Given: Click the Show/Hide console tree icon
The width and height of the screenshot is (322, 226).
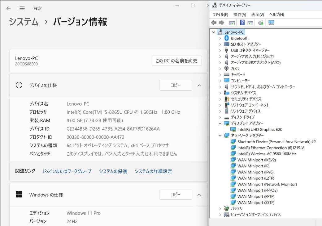Looking at the screenshot, I should coord(232,22).
